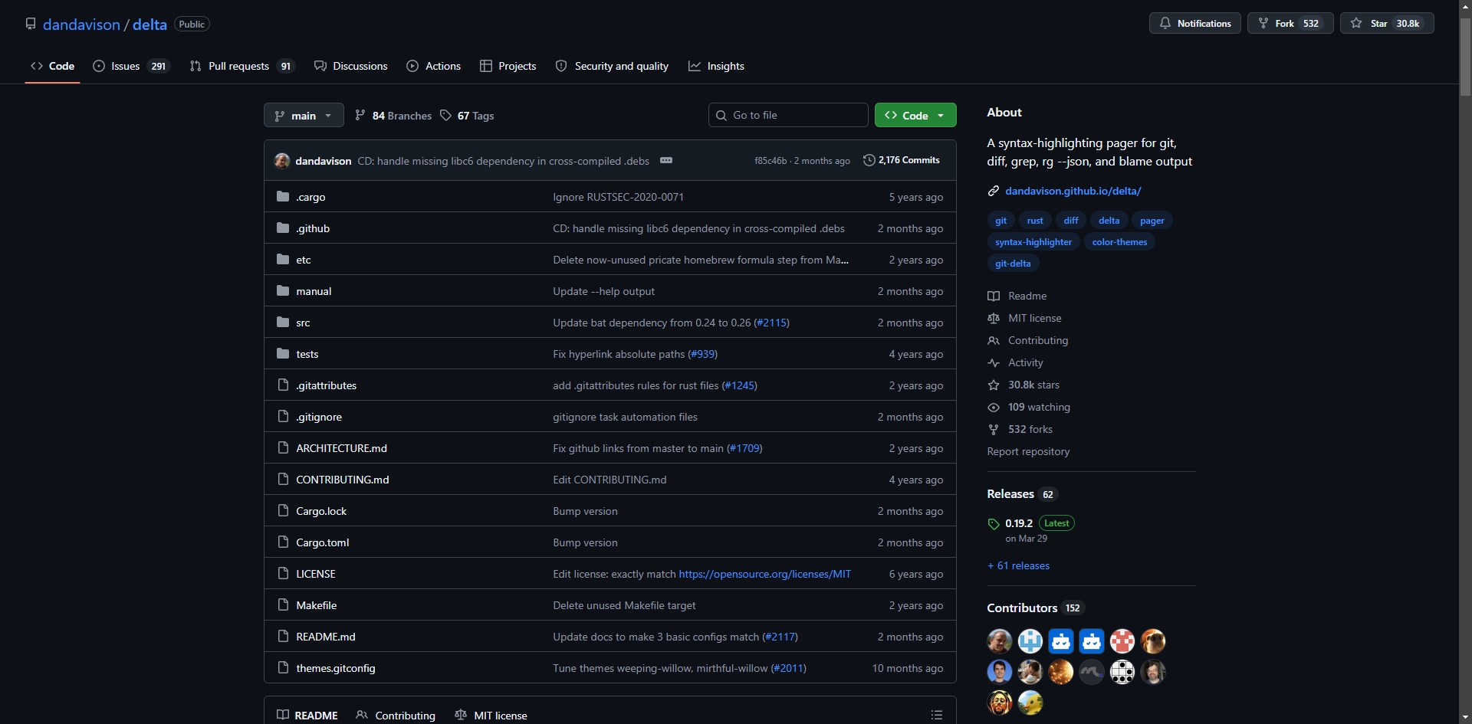Viewport: 1472px width, 724px height.
Task: Open the Projects tab
Action: pos(508,66)
